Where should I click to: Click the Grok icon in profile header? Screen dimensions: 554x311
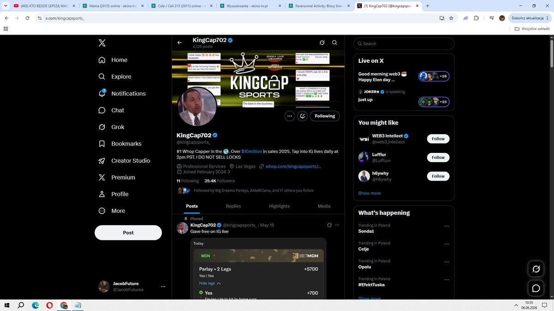322,42
